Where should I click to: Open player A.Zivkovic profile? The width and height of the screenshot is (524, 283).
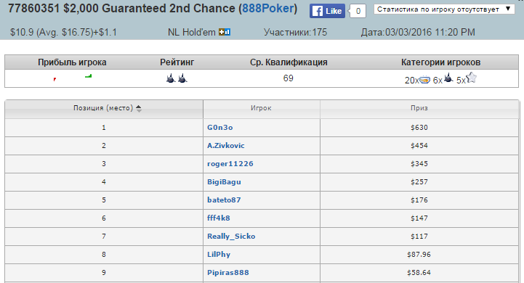[226, 146]
